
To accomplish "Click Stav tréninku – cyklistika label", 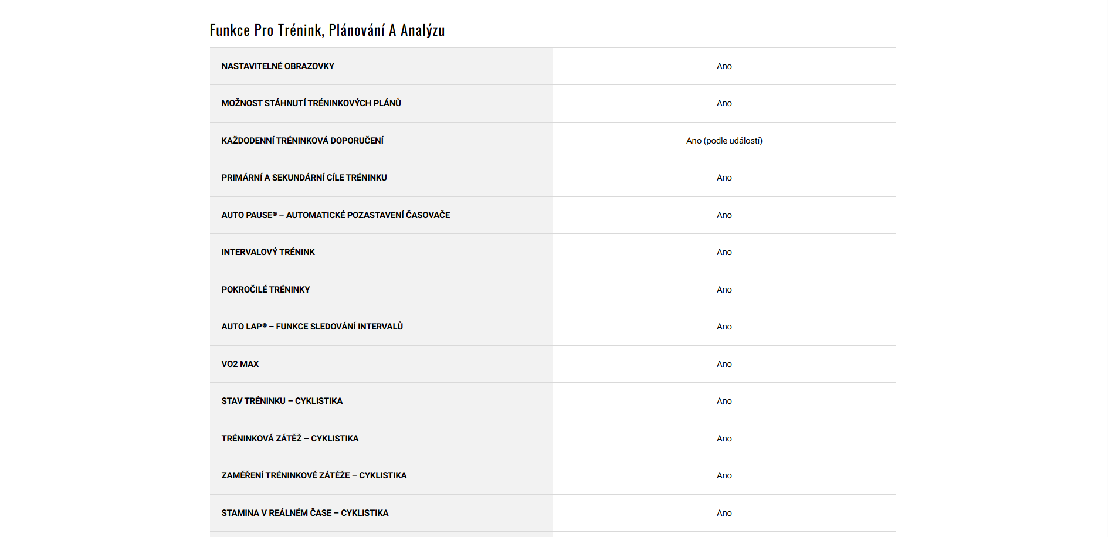I will click(282, 401).
